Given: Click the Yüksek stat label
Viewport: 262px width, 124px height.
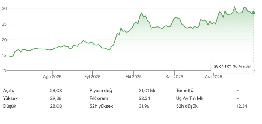Looking at the screenshot, I should click(x=10, y=98).
